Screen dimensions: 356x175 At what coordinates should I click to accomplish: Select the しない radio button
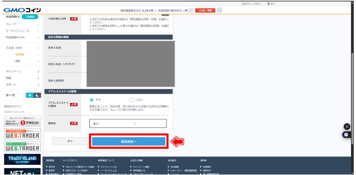(131, 100)
